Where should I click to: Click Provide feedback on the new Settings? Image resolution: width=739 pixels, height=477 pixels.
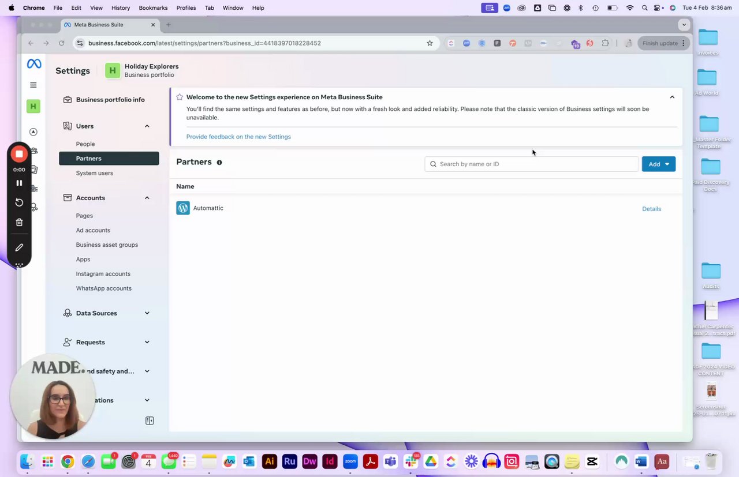pos(238,137)
